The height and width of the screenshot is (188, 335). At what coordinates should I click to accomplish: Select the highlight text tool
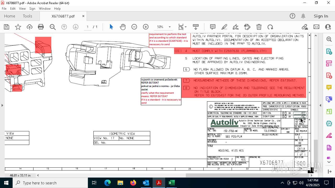coord(224,27)
